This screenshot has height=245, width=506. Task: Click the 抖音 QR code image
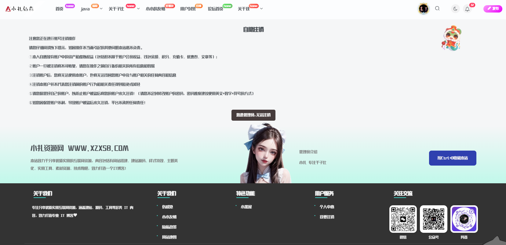tap(464, 219)
